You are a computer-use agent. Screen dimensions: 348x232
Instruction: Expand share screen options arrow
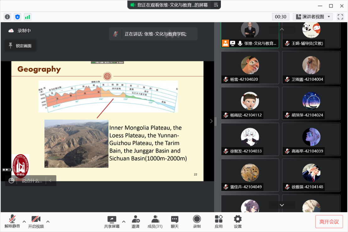[124, 221]
